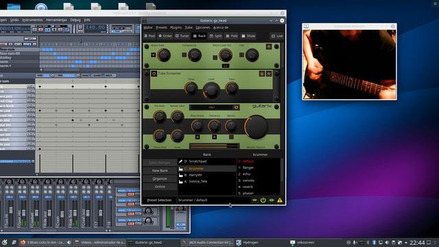
Task: Open the Debug menu in Hydrogen
Action: 75,20
